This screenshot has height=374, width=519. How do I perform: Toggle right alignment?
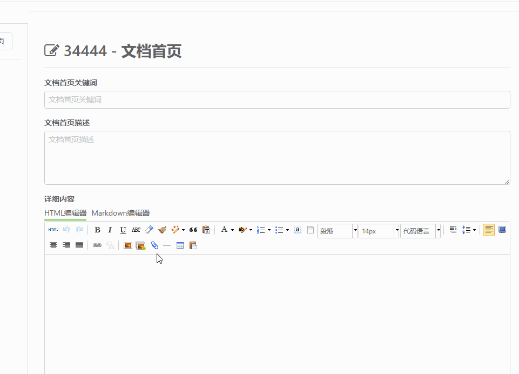(x=66, y=245)
